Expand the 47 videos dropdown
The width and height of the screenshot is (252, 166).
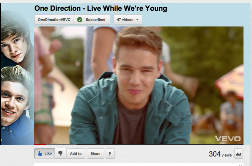tap(128, 20)
